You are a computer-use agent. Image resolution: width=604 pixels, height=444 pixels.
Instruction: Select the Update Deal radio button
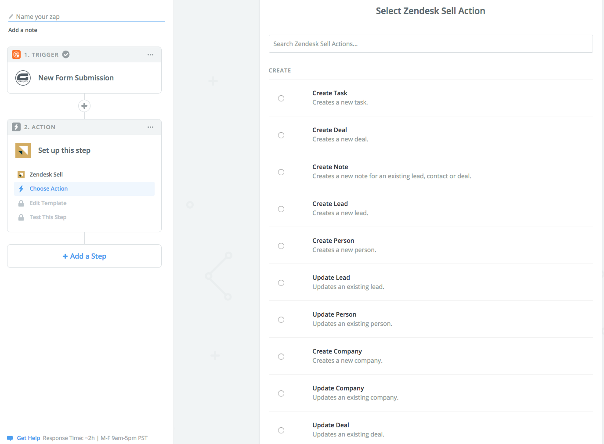[281, 430]
